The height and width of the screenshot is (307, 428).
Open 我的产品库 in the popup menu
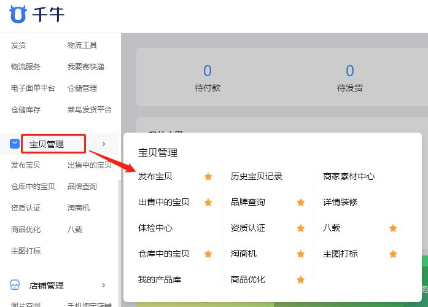pos(160,279)
